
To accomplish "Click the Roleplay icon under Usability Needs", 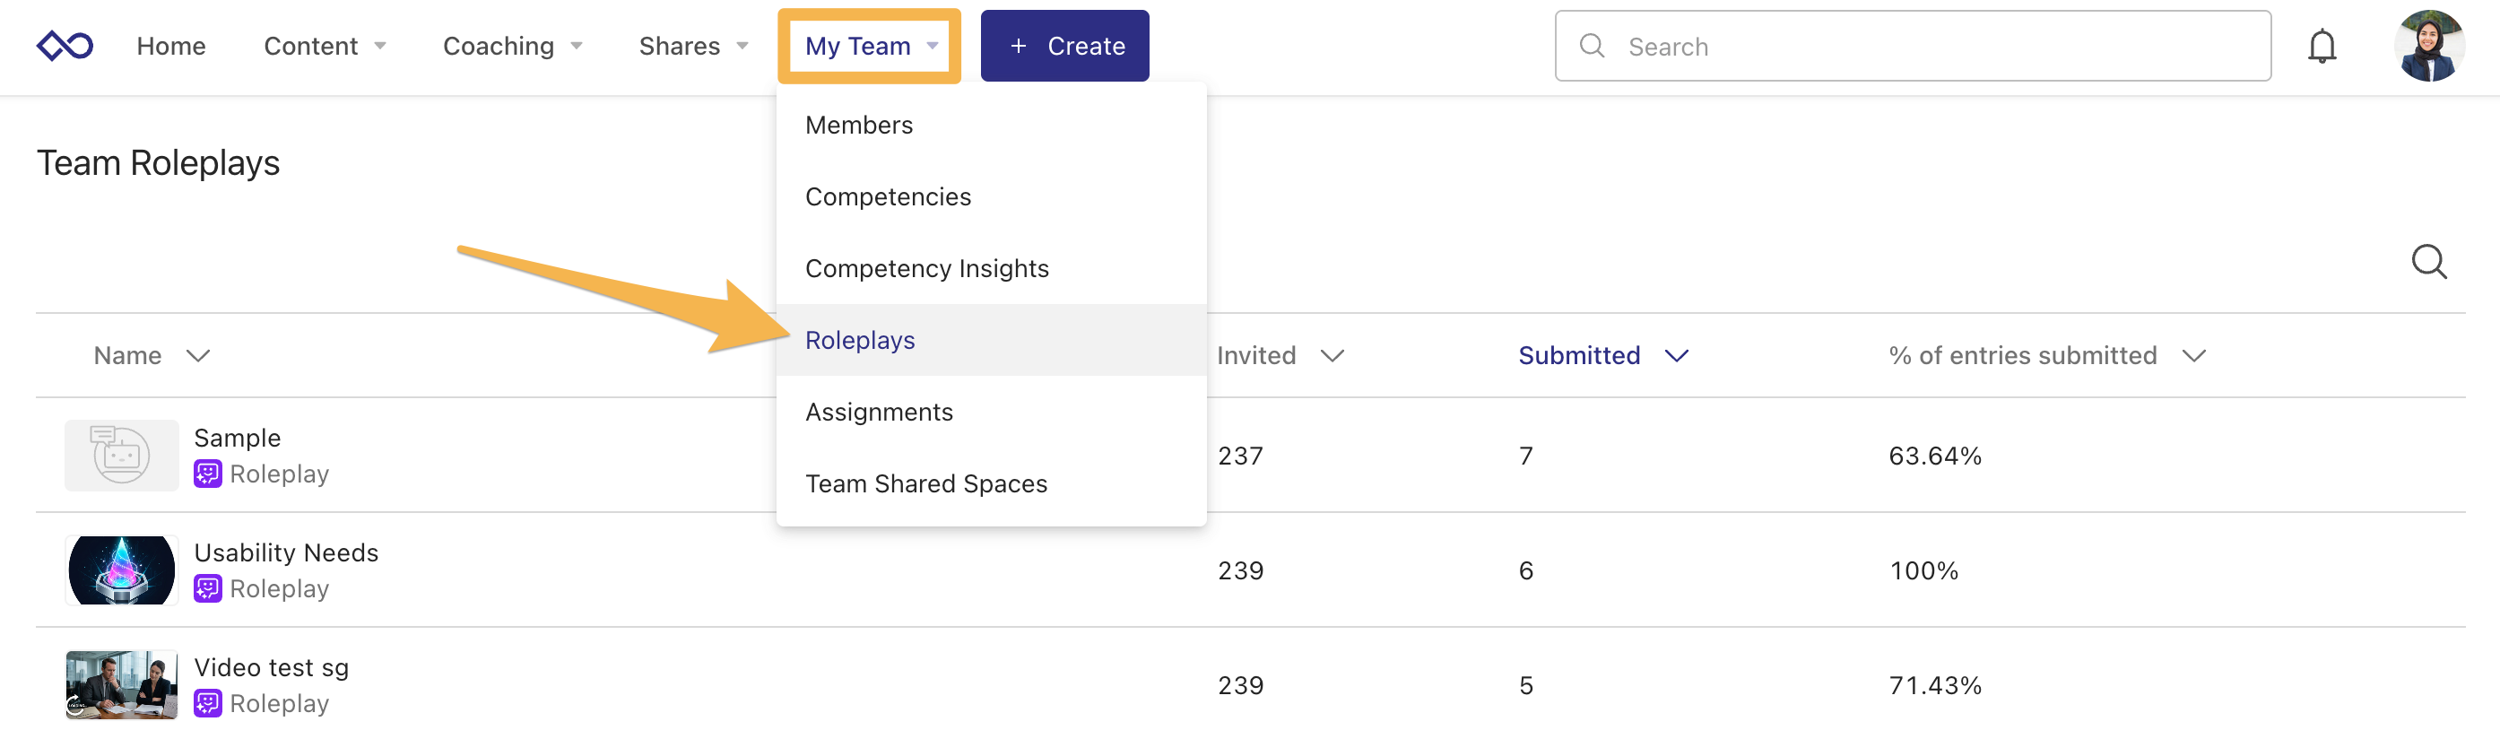I will [x=208, y=588].
